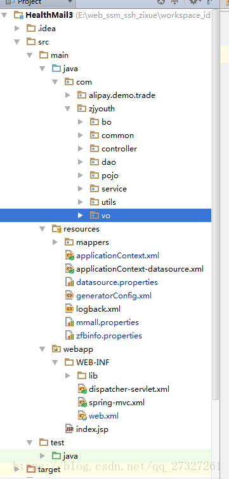Screen dimensions: 229x479
Task: Expand the mappers folder arrow
Action: click(x=55, y=242)
